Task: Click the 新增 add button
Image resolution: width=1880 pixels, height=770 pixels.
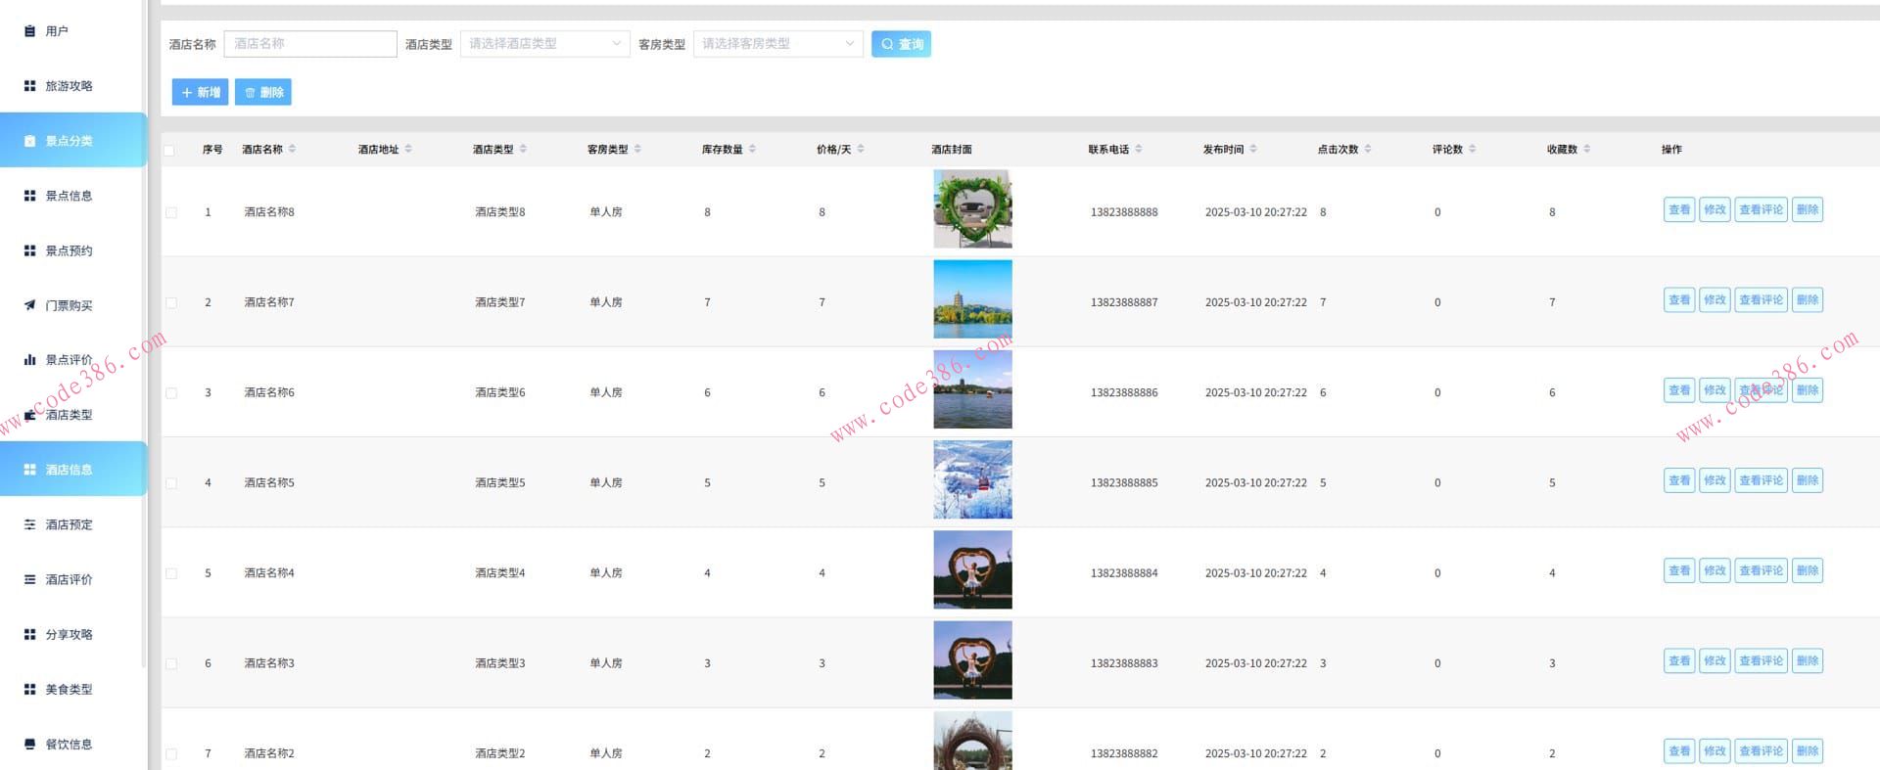Action: [200, 92]
